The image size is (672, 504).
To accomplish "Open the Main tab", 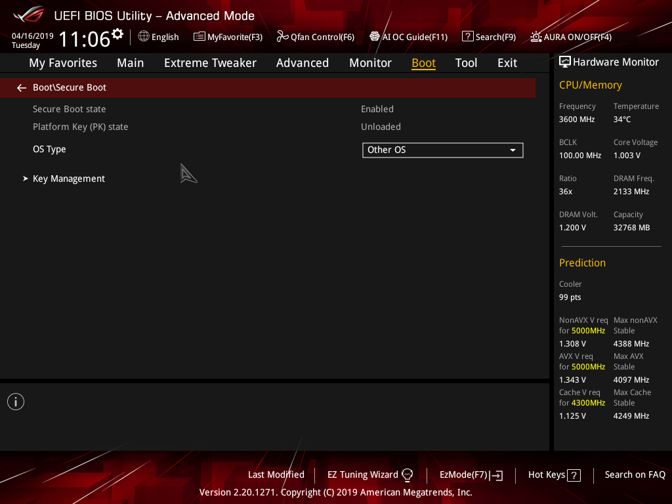I will (x=131, y=63).
